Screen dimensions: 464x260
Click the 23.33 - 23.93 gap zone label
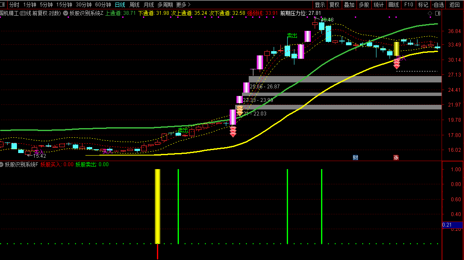pos(258,100)
